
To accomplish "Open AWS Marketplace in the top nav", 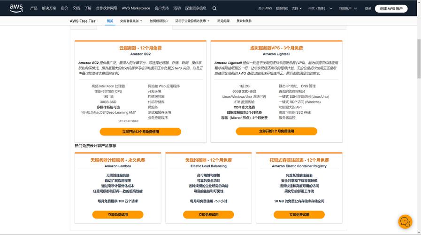I will 136,8.
